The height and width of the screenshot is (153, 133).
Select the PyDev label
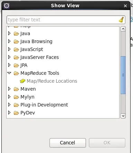[28, 113]
